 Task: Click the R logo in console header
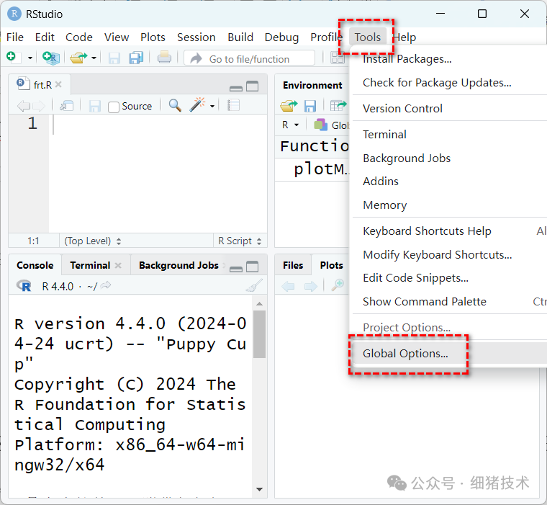24,286
